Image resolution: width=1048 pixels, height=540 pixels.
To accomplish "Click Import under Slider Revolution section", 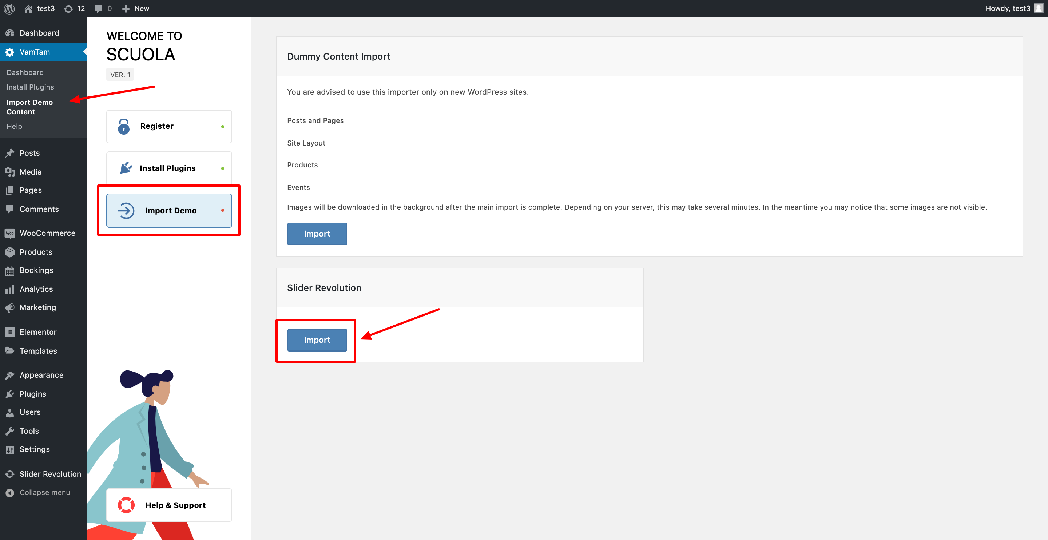I will pos(317,340).
